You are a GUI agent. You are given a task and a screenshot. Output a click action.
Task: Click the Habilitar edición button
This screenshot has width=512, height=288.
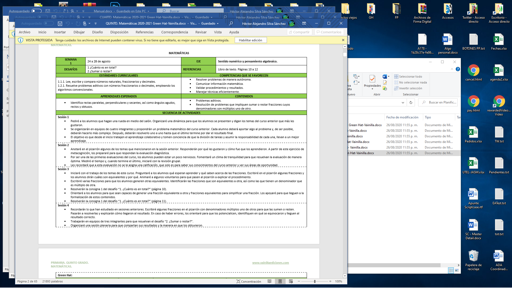pyautogui.click(x=250, y=40)
